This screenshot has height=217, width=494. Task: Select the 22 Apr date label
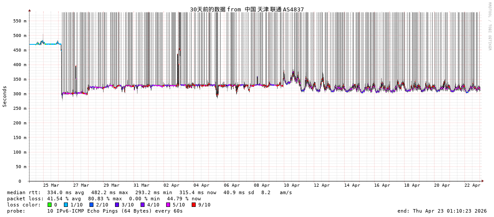pos(472,185)
